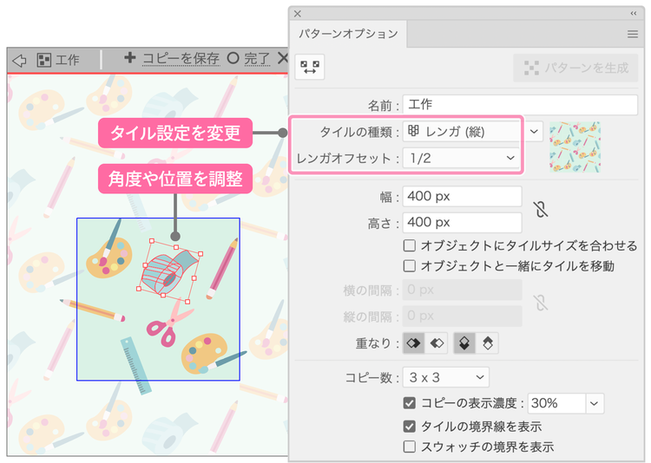The height and width of the screenshot is (463, 651).
Task: Cancel pattern editing with the X icon
Action: (x=283, y=58)
